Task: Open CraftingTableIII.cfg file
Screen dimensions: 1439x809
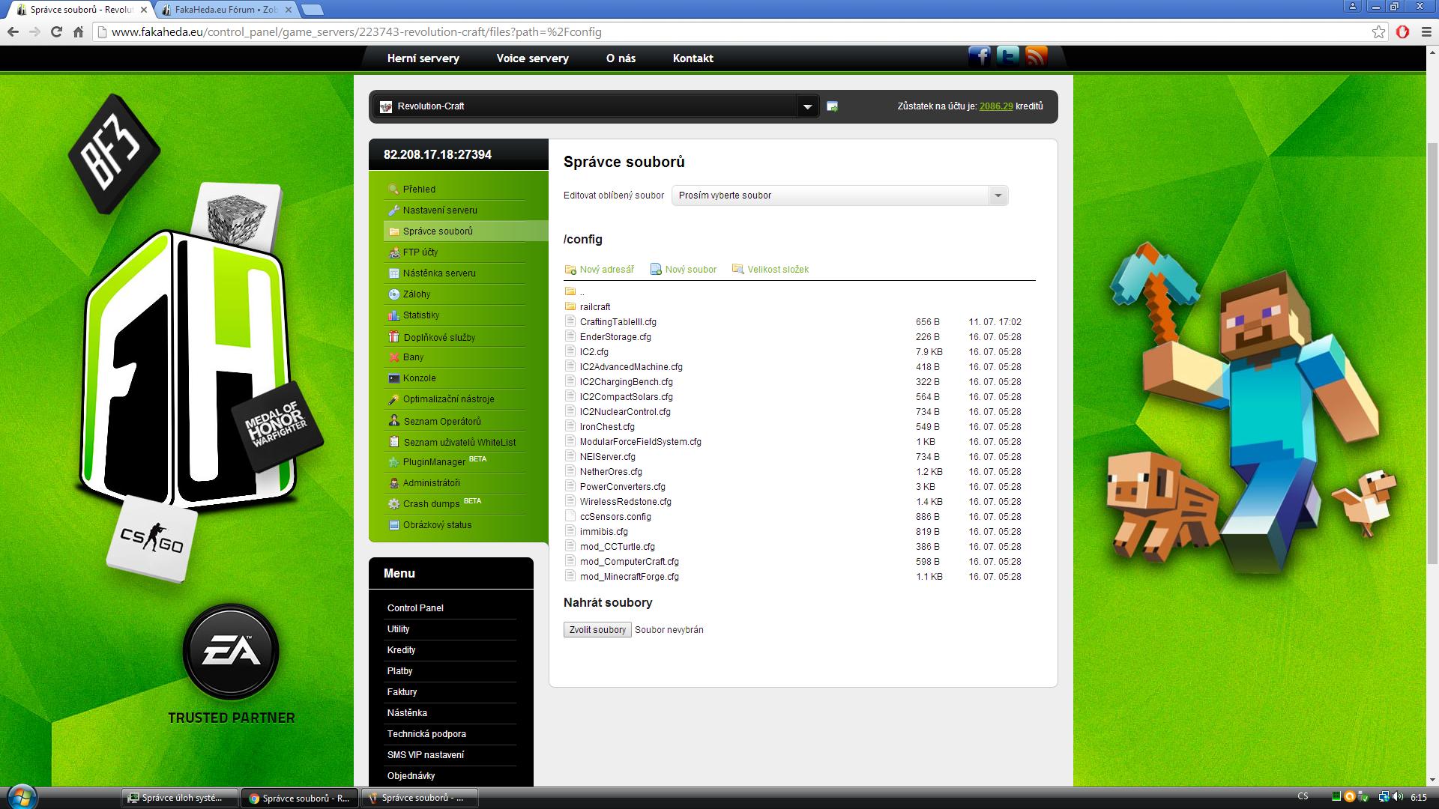Action: [x=618, y=322]
